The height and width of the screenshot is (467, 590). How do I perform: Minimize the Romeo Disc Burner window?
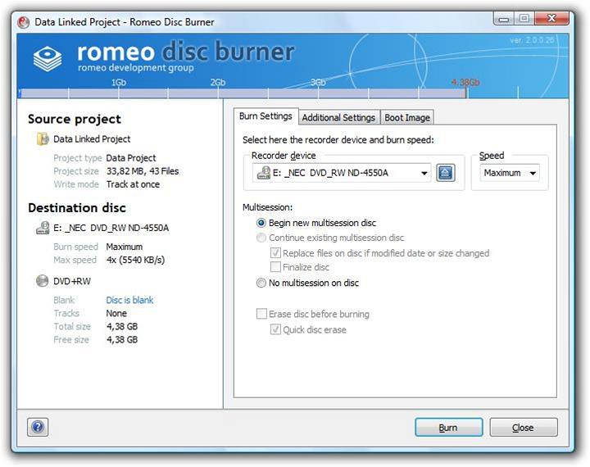[x=504, y=19]
